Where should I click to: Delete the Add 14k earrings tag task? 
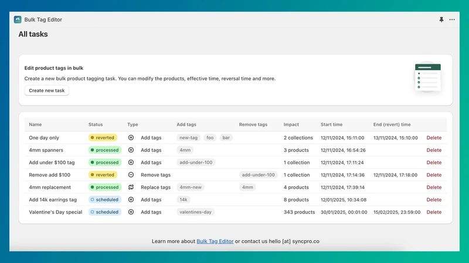point(434,199)
